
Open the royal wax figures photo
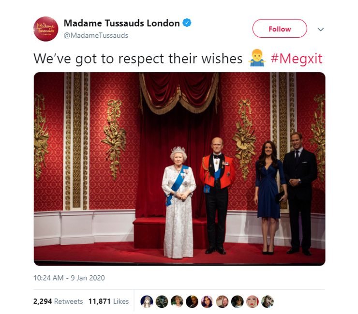[179, 169]
